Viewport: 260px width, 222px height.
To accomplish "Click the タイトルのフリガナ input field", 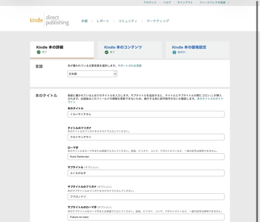I will 146,137.
